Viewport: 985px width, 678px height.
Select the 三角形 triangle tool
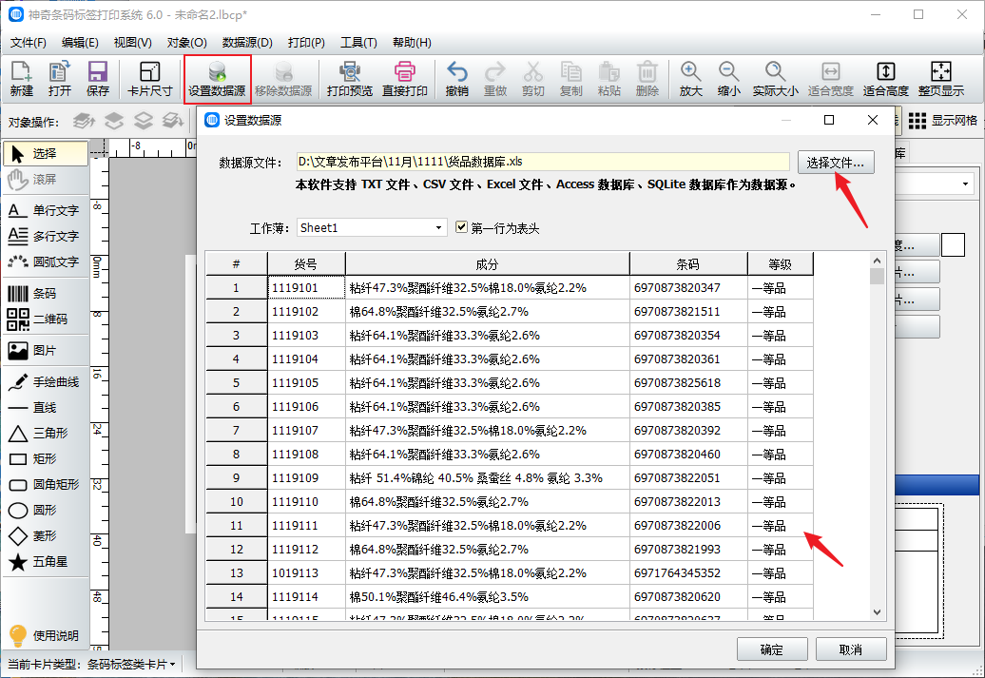tap(46, 433)
